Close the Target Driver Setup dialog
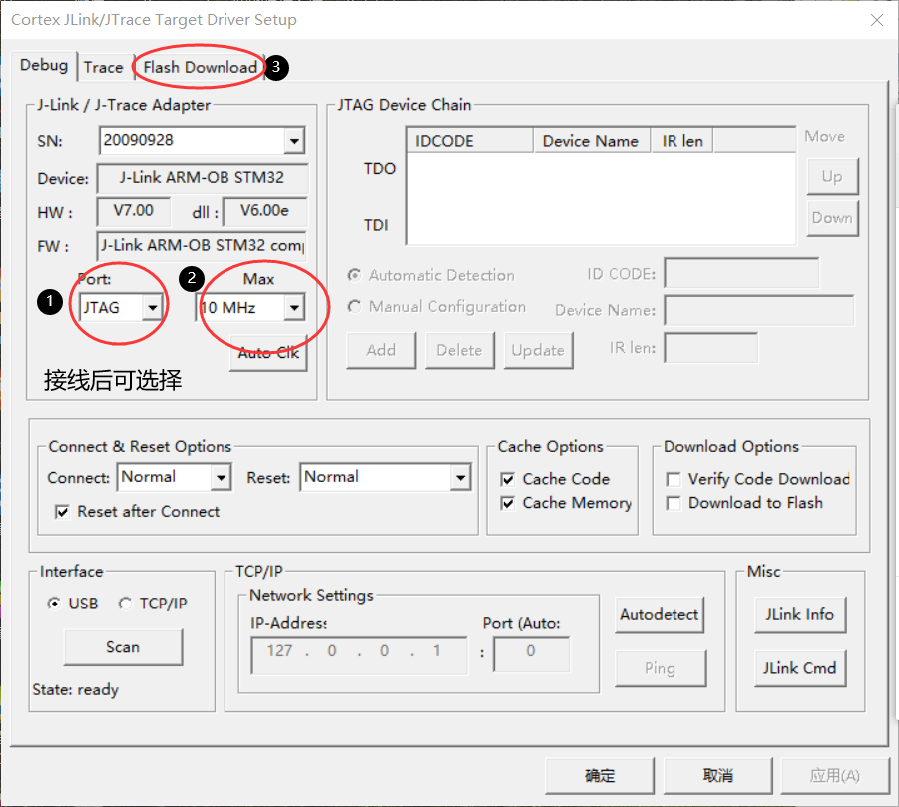Viewport: 899px width, 807px height. click(877, 20)
